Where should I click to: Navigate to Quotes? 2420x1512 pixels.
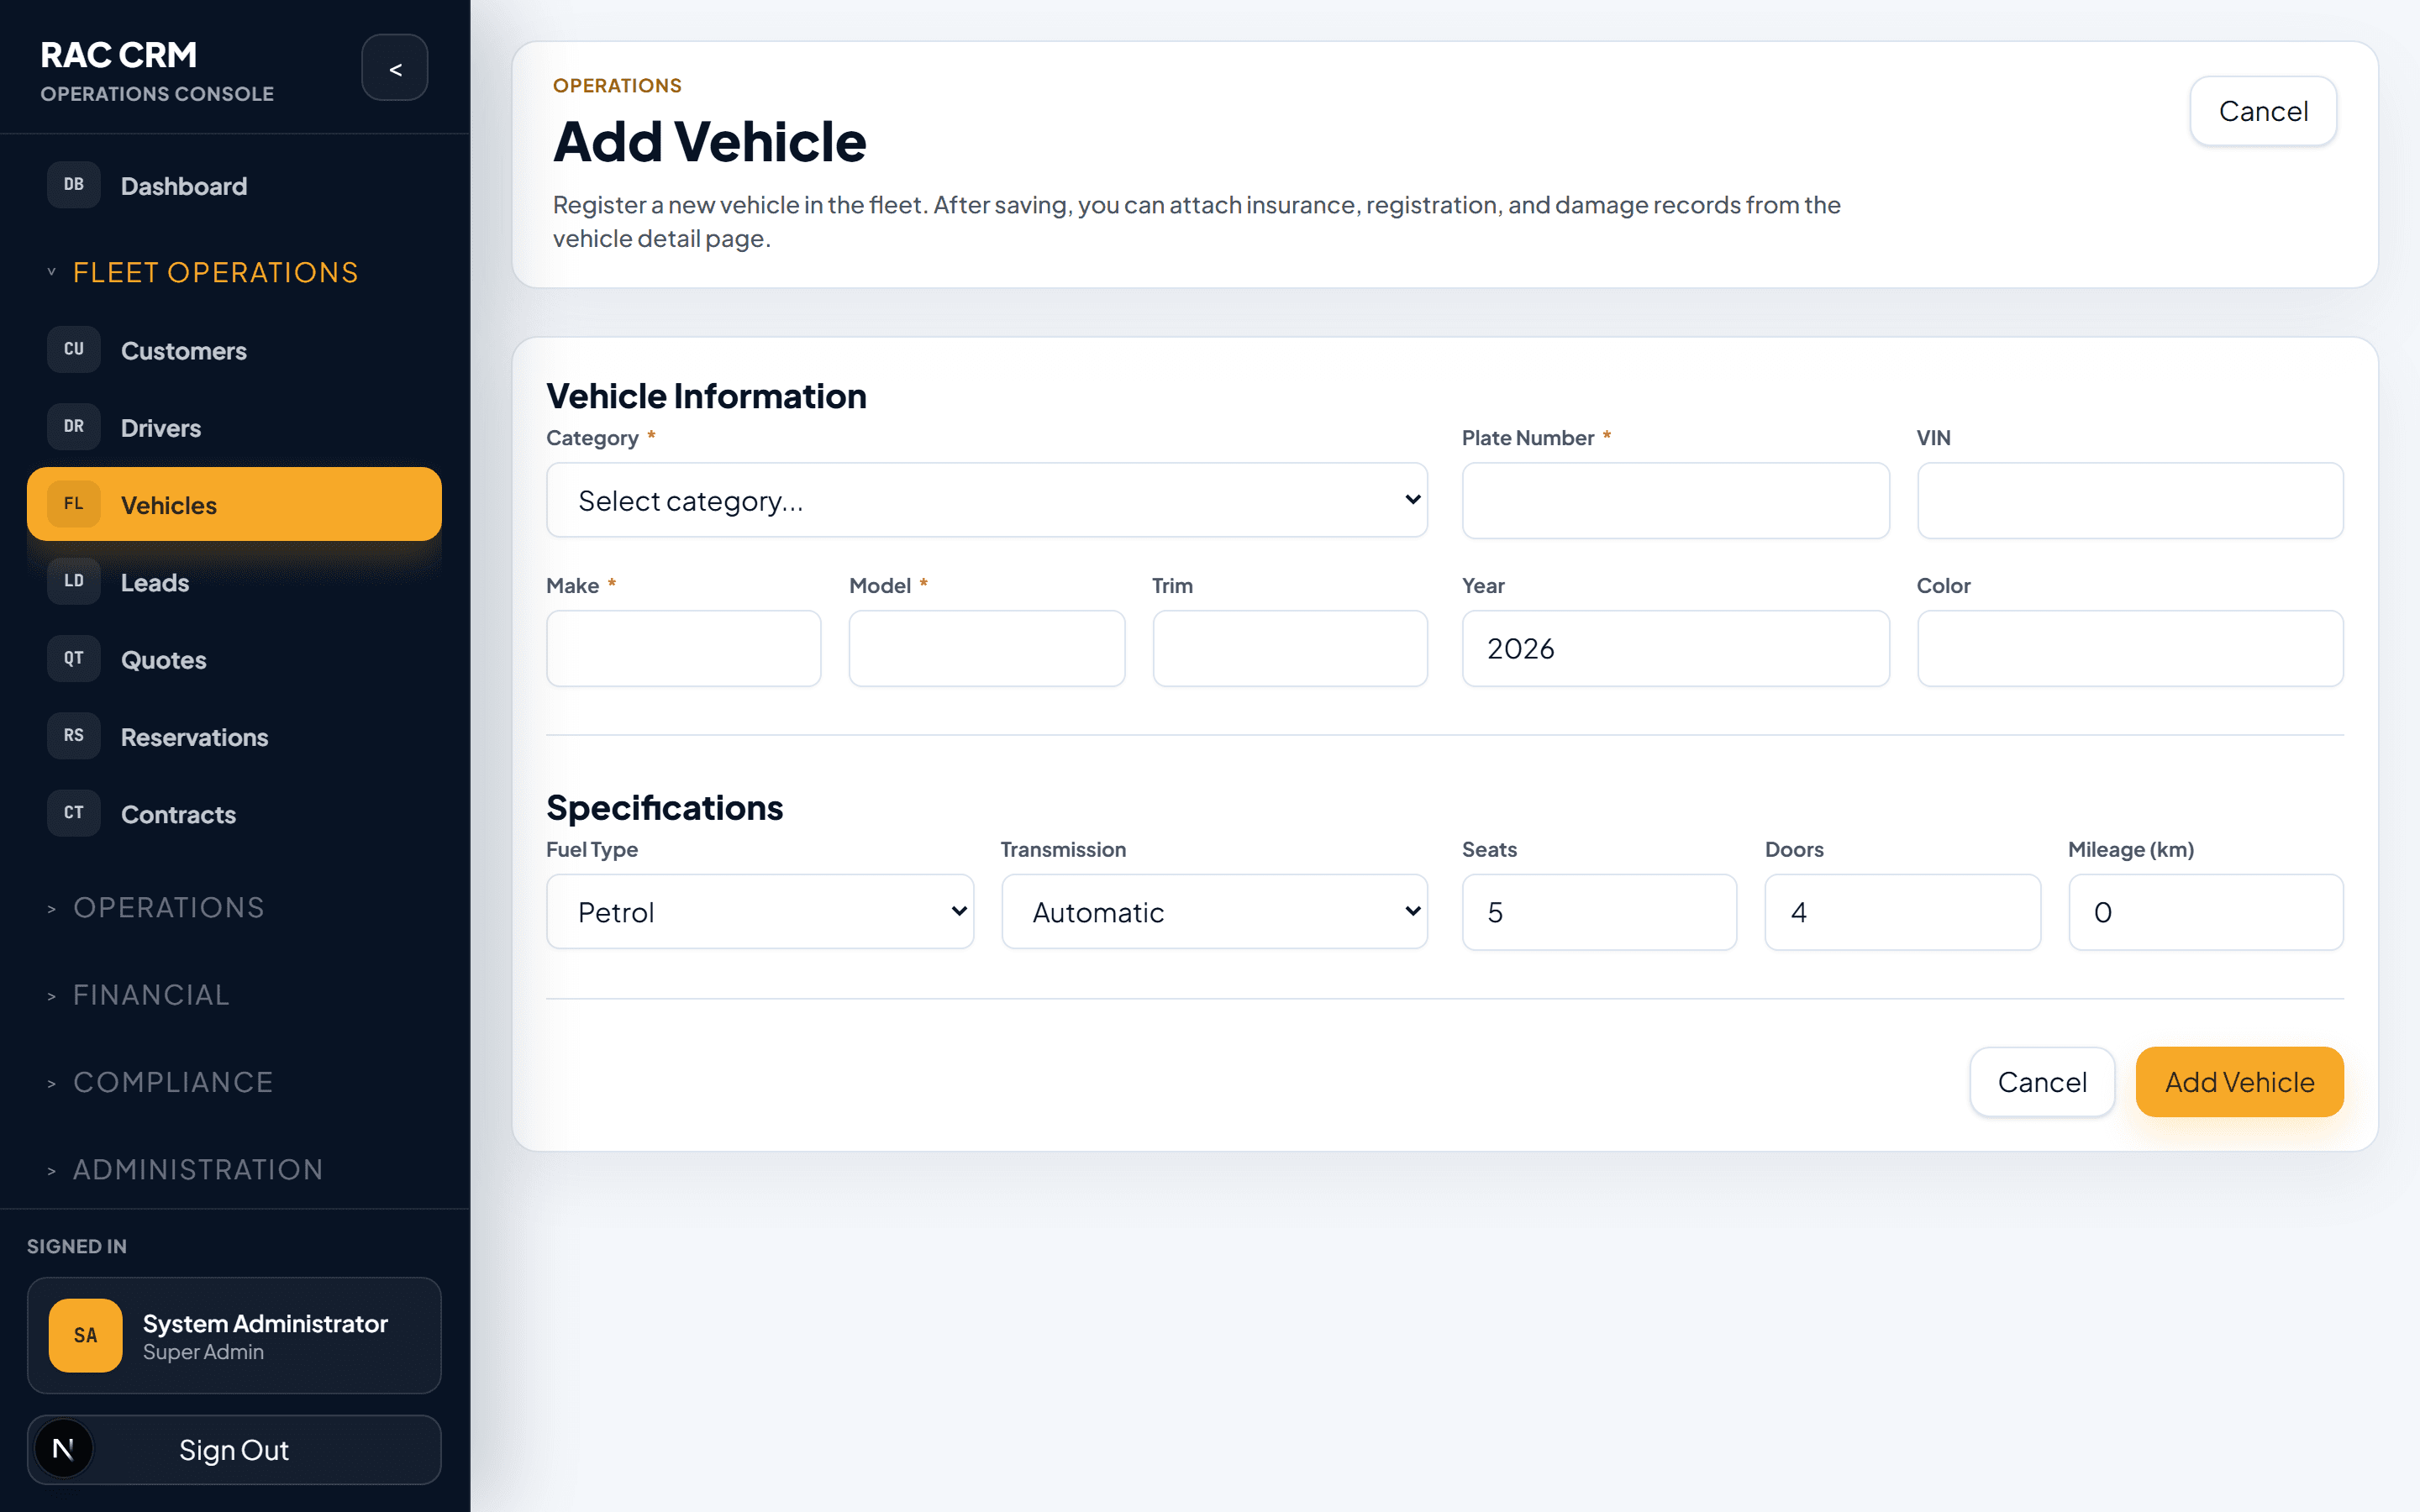tap(234, 660)
